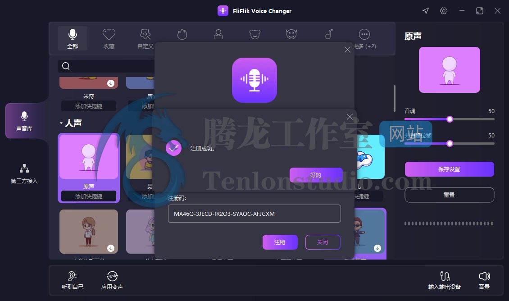Click the FliFlik Voice Changer title bar logo
The image size is (509, 301).
click(x=223, y=11)
